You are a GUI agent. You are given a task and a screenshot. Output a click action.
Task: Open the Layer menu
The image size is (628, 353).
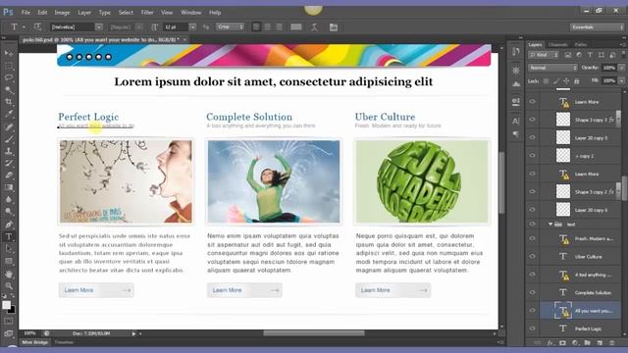pyautogui.click(x=84, y=13)
